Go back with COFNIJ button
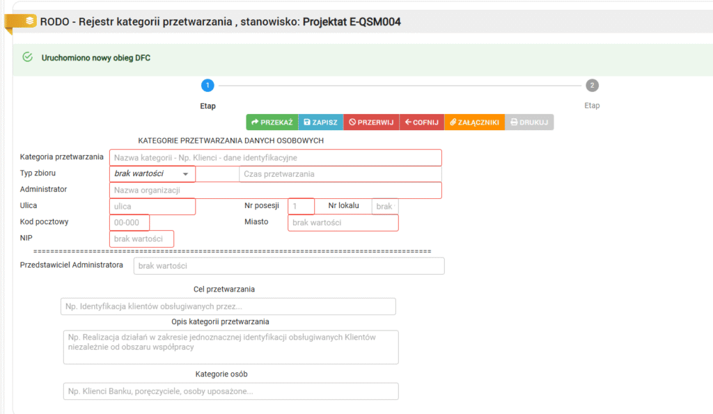The width and height of the screenshot is (713, 414). (x=421, y=122)
